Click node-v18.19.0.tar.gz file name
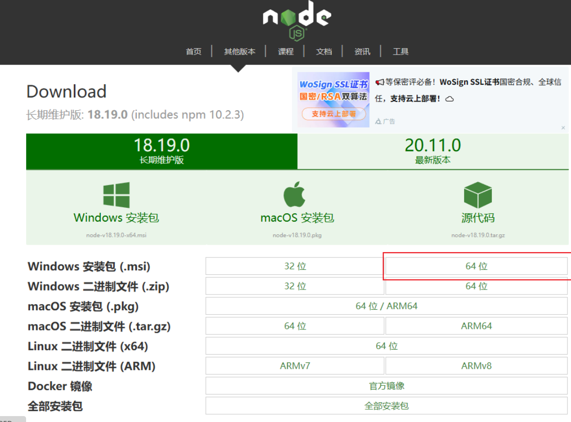Viewport: 571px width, 422px height. pyautogui.click(x=478, y=235)
